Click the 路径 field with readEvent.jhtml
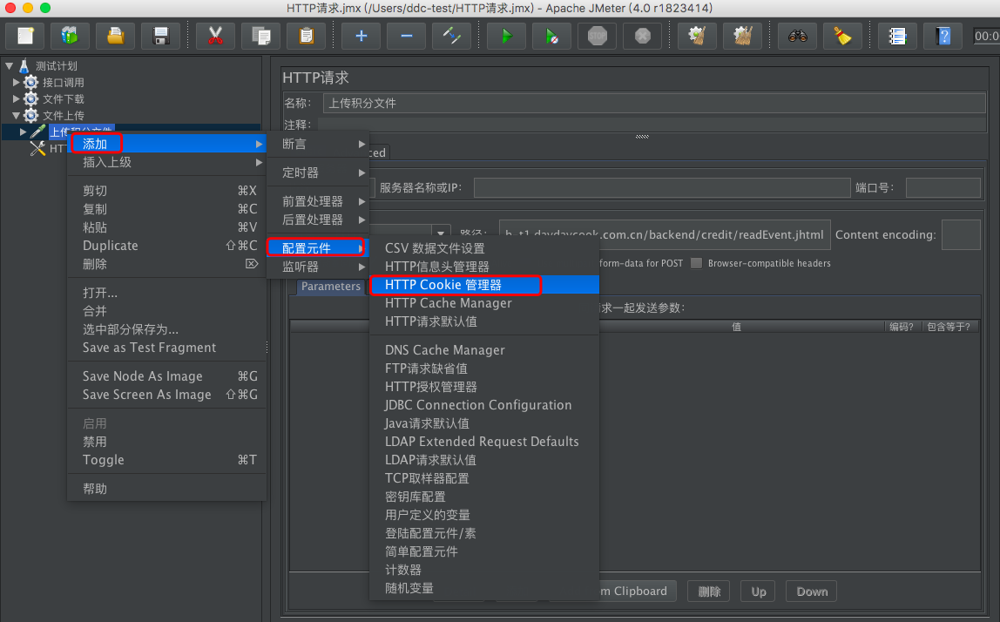This screenshot has height=622, width=1000. [665, 234]
